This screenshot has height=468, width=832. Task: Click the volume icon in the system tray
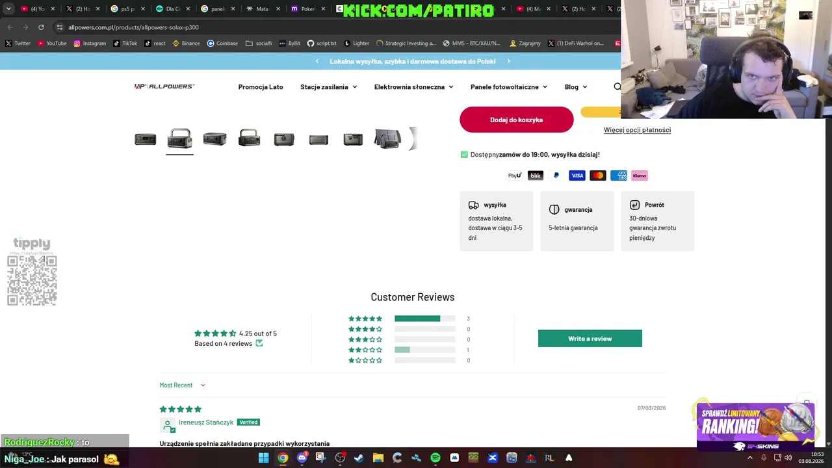tap(788, 458)
